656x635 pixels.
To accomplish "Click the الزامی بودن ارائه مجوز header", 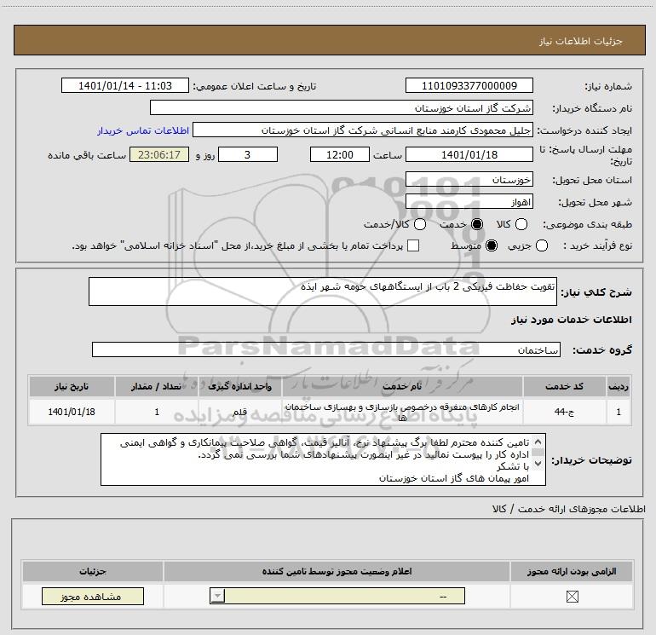I will tap(572, 571).
